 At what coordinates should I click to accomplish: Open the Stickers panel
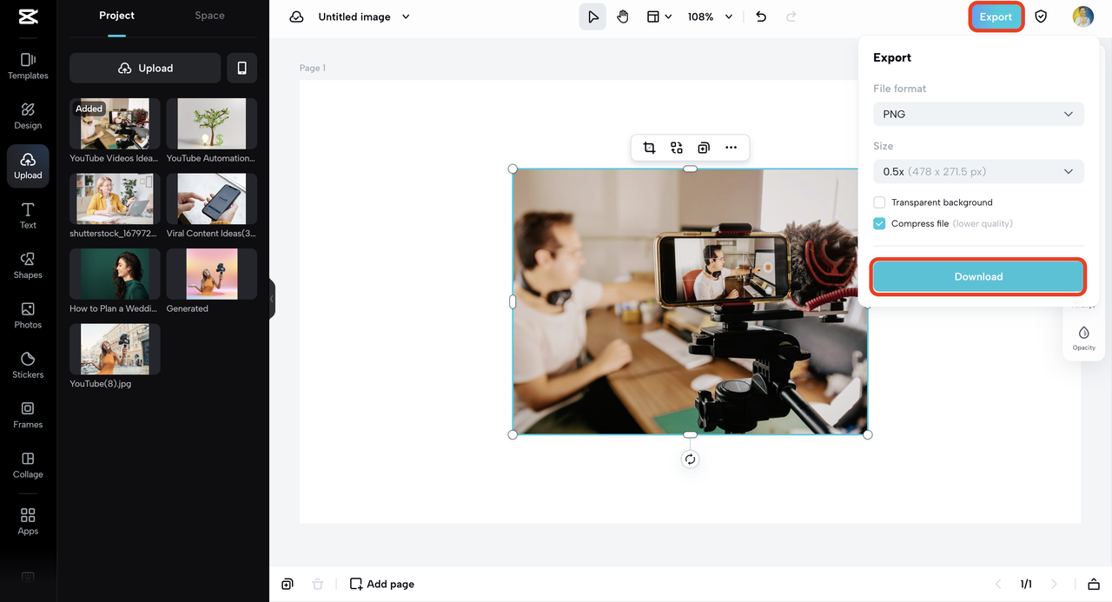(27, 363)
